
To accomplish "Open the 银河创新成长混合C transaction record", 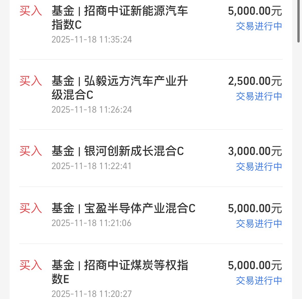I will pyautogui.click(x=151, y=158).
